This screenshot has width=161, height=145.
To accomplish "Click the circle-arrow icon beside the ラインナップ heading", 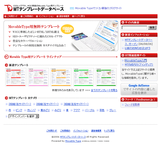I will 6,57.
